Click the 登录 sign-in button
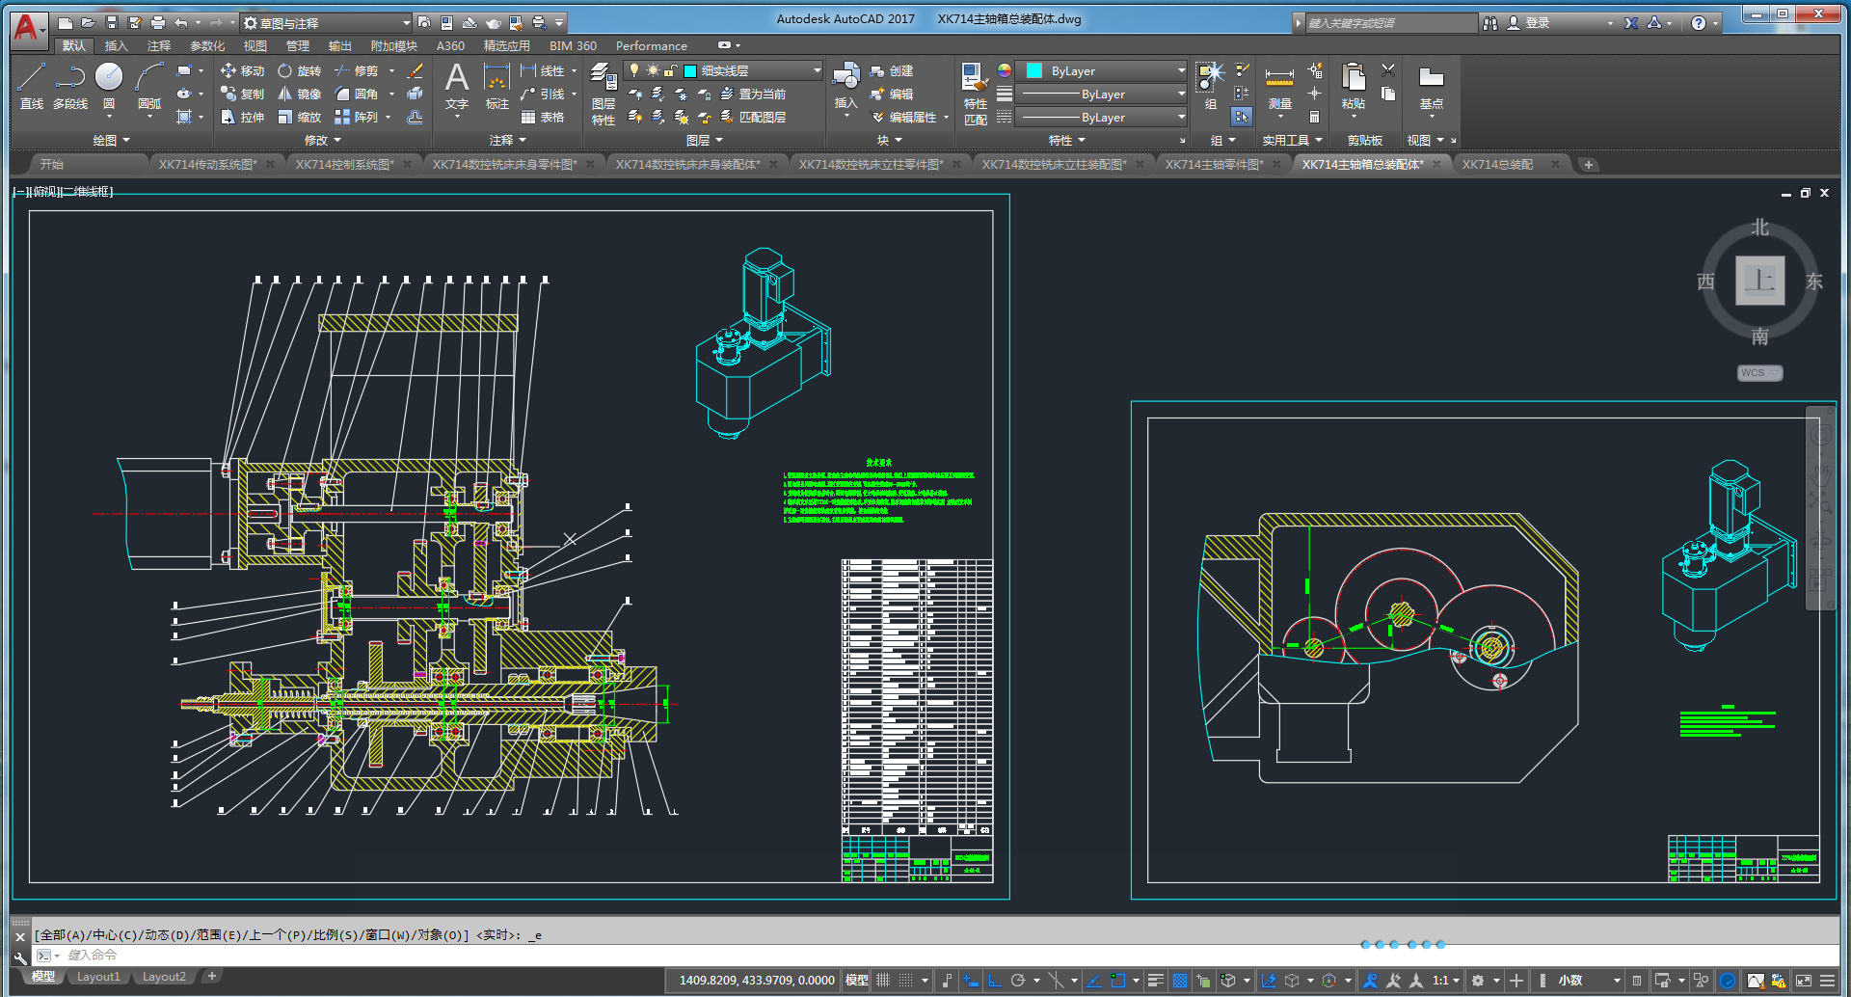Image resolution: width=1851 pixels, height=997 pixels. coord(1537,23)
